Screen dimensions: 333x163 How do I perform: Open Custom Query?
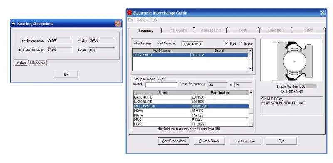click(x=209, y=141)
